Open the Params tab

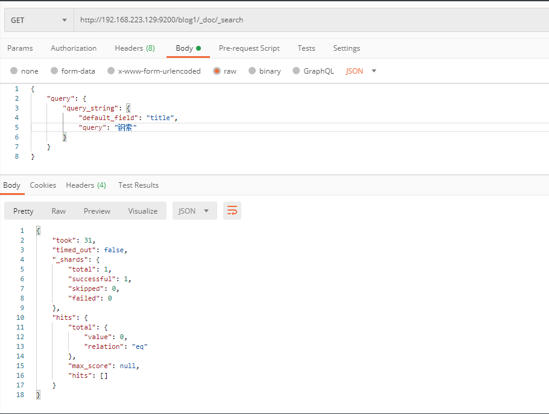pyautogui.click(x=20, y=48)
